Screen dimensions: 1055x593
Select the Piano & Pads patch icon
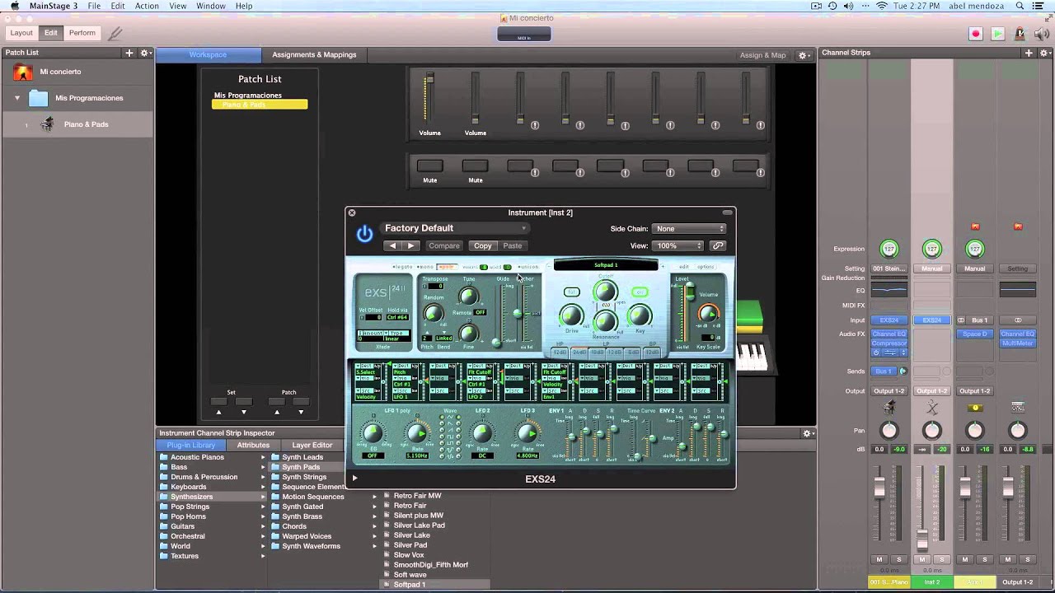pos(47,124)
